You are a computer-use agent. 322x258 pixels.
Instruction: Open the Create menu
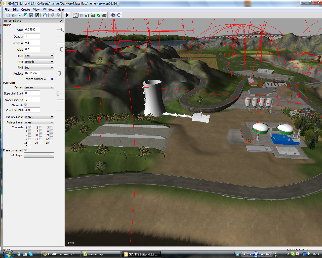pos(25,10)
